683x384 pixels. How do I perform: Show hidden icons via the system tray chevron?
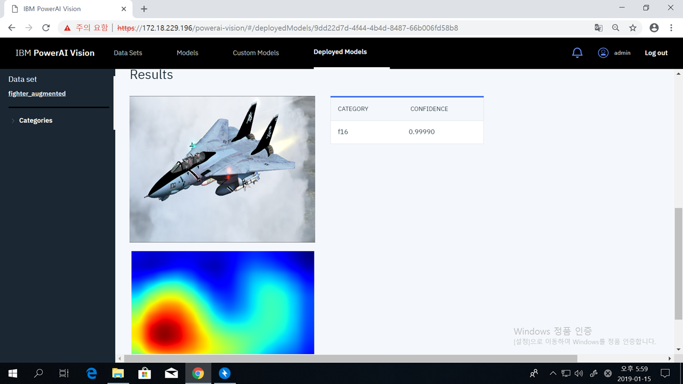click(x=553, y=373)
